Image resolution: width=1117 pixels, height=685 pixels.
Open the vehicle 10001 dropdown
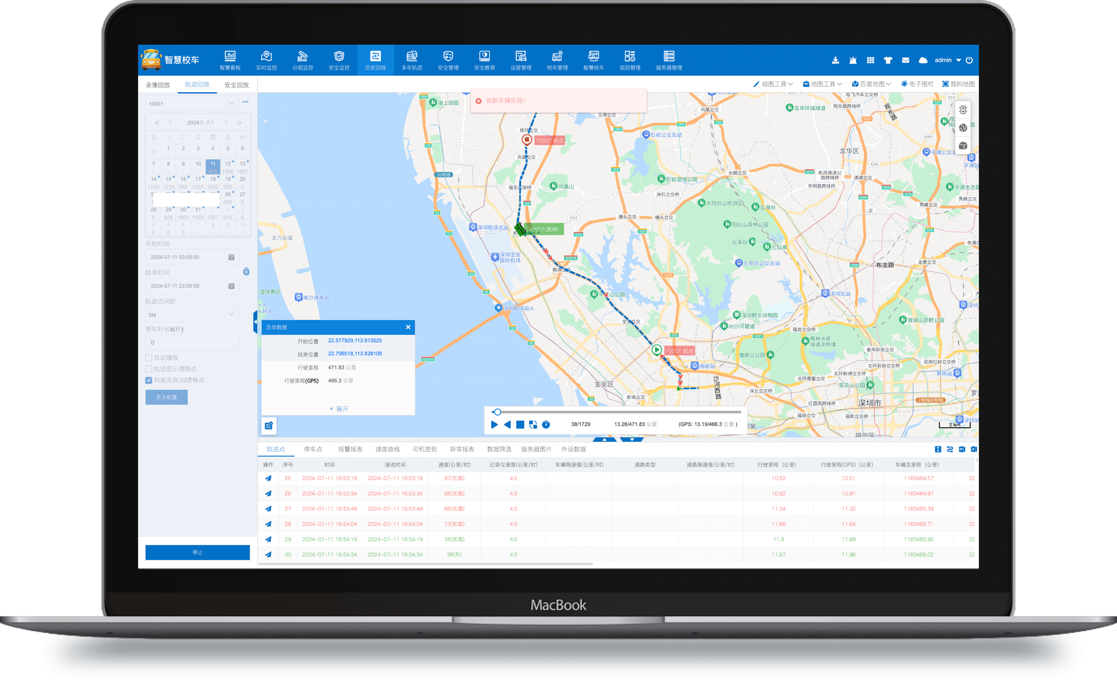point(191,104)
